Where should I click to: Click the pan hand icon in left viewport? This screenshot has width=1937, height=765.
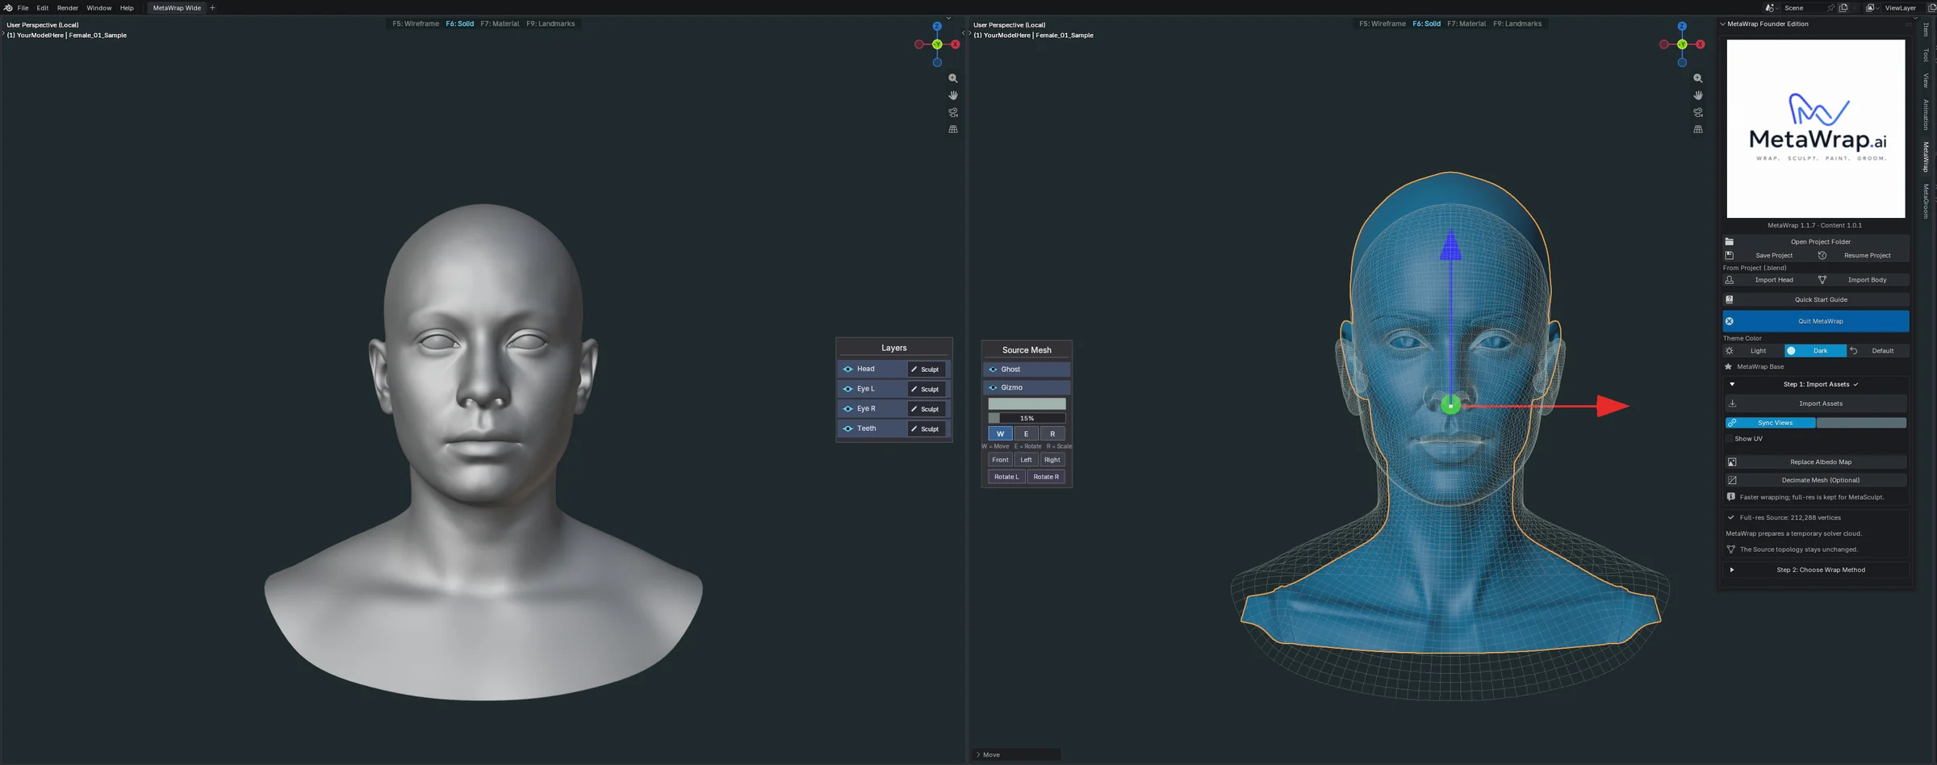953,95
